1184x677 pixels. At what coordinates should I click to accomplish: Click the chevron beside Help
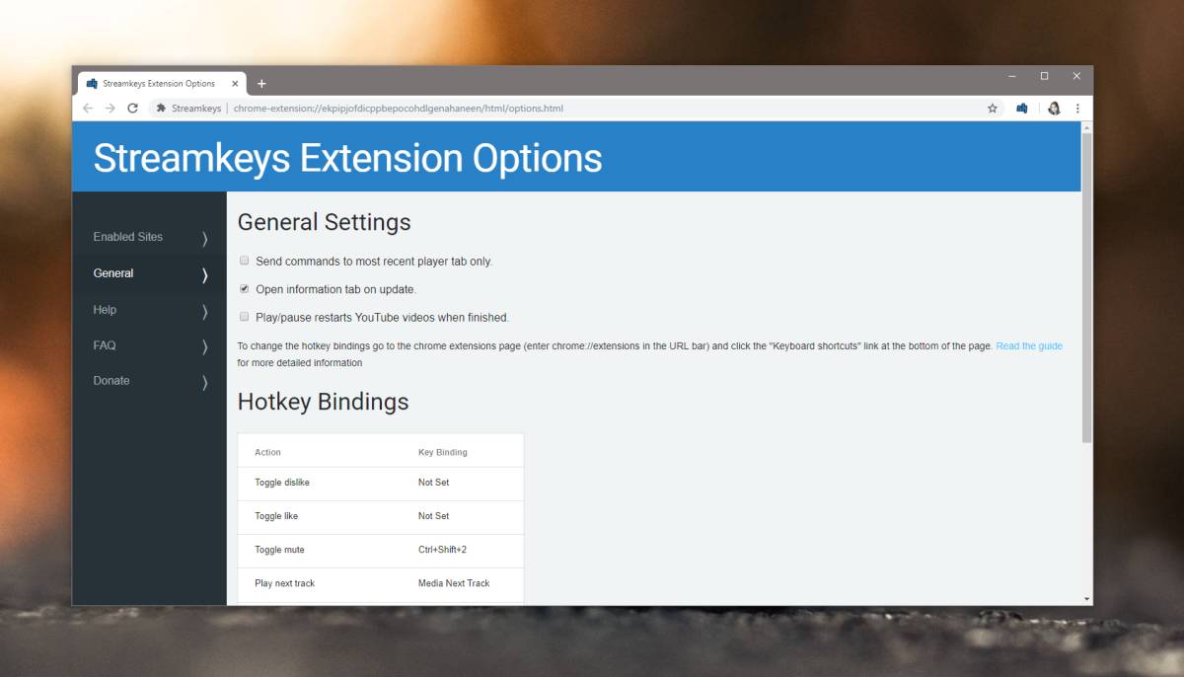(205, 311)
